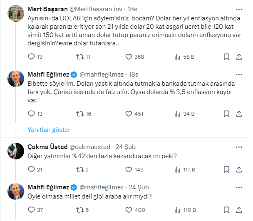This screenshot has height=221, width=253.
Task: Share Mert Başaran's tweet
Action: click(x=239, y=57)
